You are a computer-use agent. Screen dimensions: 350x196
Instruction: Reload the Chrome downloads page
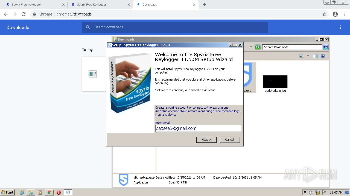[24, 14]
